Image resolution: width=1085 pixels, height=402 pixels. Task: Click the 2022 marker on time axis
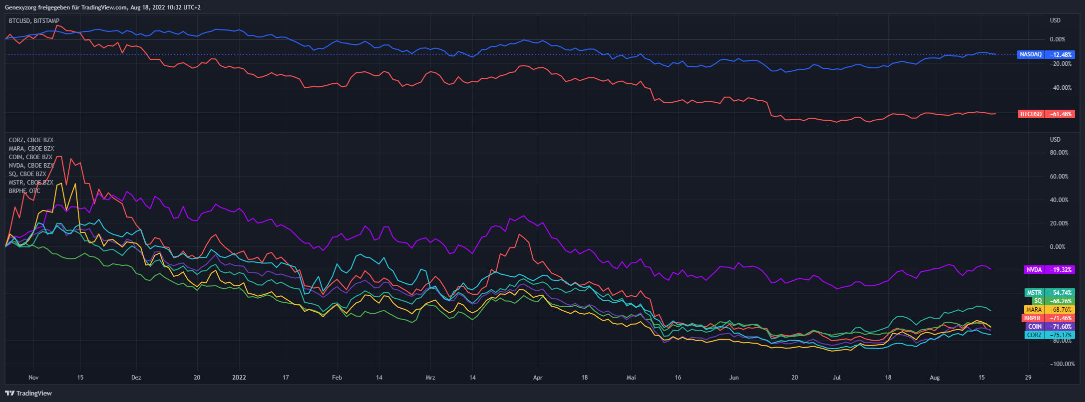point(239,378)
